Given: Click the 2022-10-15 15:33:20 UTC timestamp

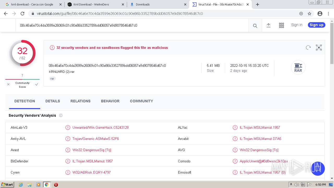Looking at the screenshot, I should tap(249, 66).
